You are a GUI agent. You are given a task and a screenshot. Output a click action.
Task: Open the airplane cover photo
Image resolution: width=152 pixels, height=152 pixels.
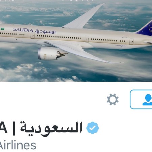coord(76,41)
